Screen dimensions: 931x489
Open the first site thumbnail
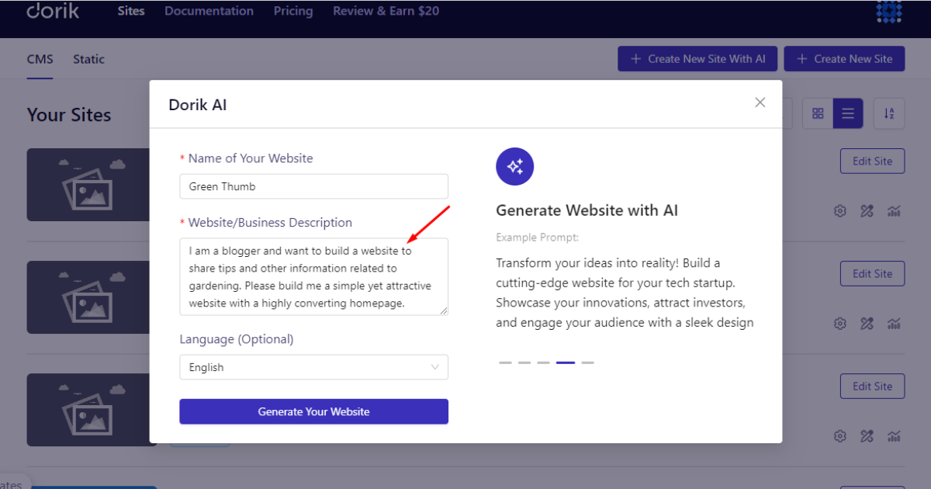88,185
